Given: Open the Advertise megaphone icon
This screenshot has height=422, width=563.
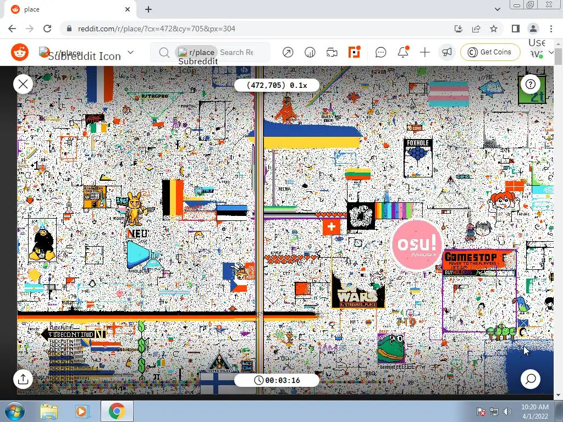Looking at the screenshot, I should (x=446, y=52).
